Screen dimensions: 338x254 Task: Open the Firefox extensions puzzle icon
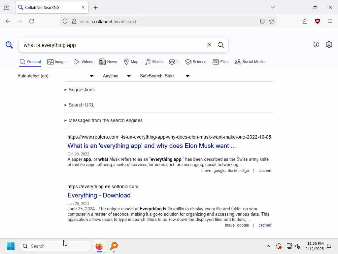click(305, 21)
